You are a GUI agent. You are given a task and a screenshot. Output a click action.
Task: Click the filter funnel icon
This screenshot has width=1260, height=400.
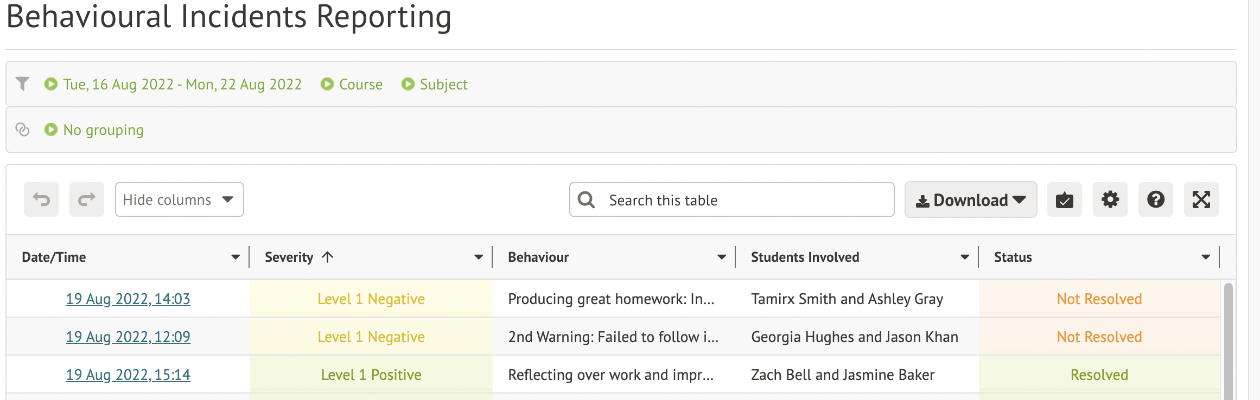click(22, 84)
